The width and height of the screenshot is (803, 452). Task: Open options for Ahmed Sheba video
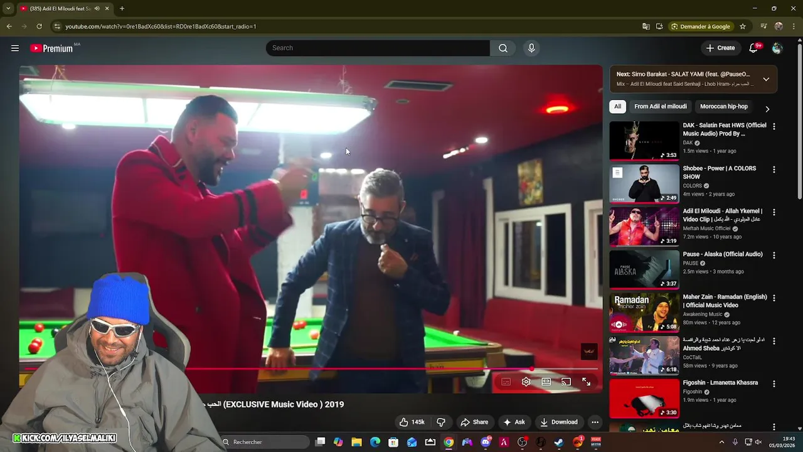774,341
